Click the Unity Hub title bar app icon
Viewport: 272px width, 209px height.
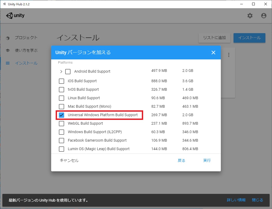pos(5,4)
